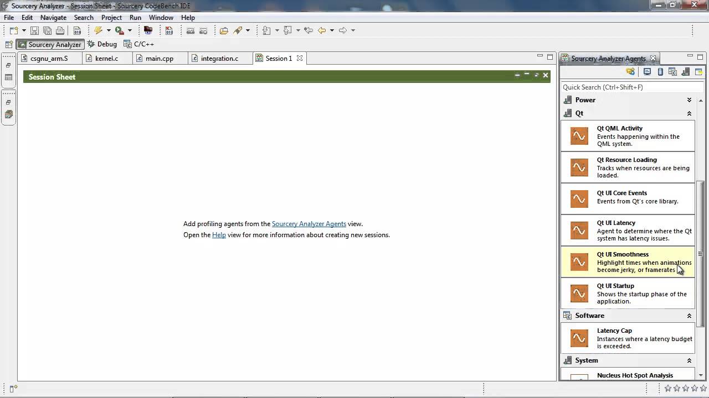Click the table view icon in left trim

(8, 77)
